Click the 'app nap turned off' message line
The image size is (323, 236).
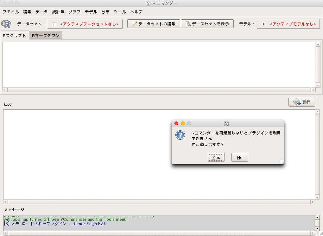66,219
